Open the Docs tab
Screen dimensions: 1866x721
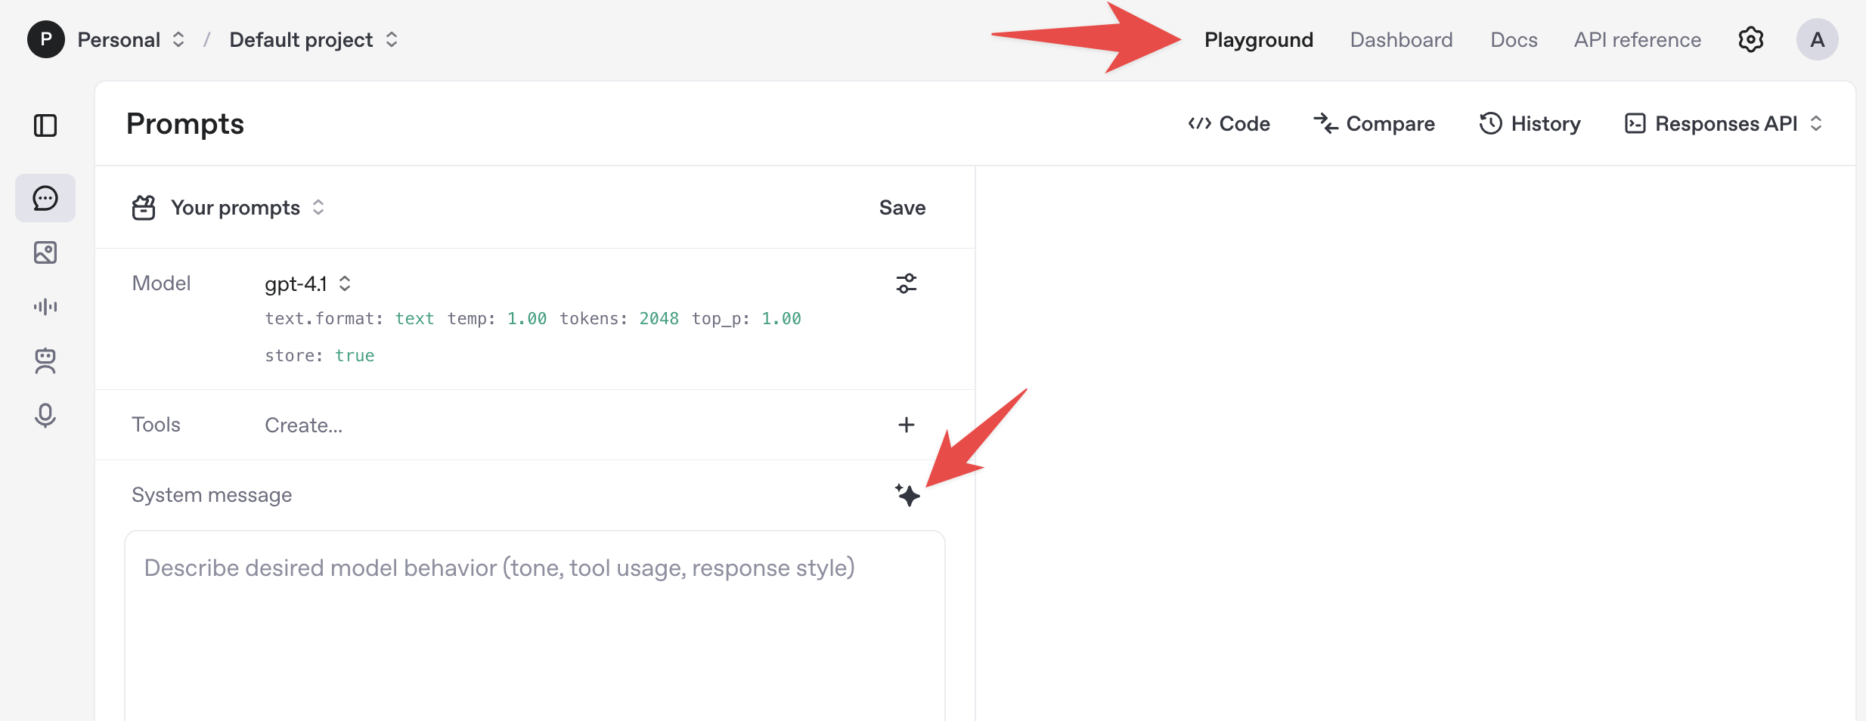click(x=1514, y=39)
